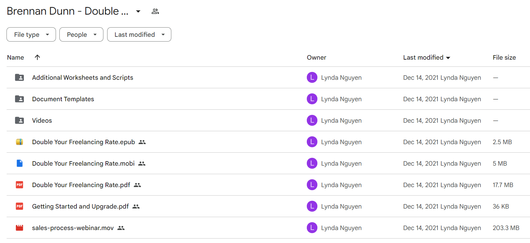Reverse sort direction with the up arrow

pos(38,57)
